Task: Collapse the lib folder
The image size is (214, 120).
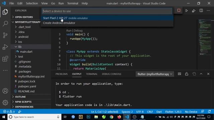Action: click(x=31, y=47)
